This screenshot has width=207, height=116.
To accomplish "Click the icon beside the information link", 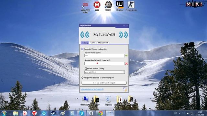I will 125,89.
